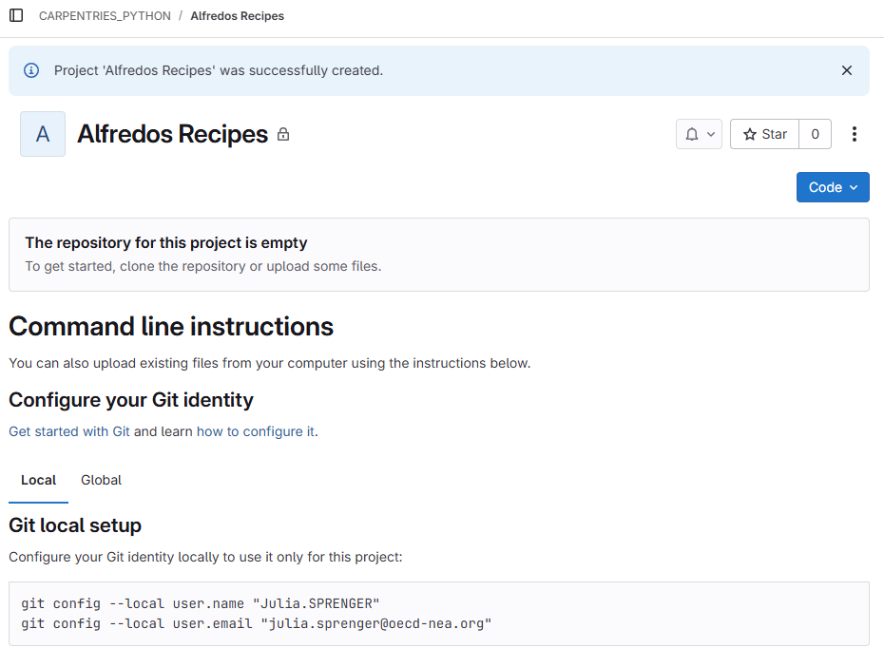Image resolution: width=884 pixels, height=648 pixels.
Task: Open the vertical ellipsis actions menu
Action: pos(854,134)
